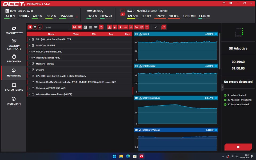The height and width of the screenshot is (160, 256).
Task: Expand the CPU [#0] i5-4460 DTS row
Action: pyautogui.click(x=29, y=39)
